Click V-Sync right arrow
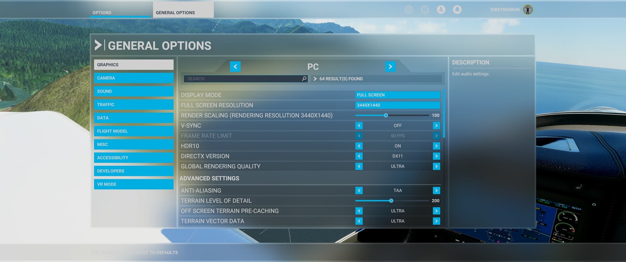626x262 pixels. tap(436, 125)
